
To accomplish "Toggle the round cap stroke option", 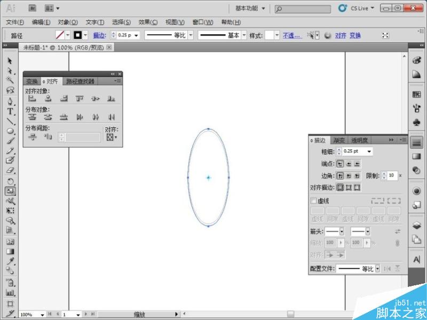I will (x=348, y=163).
